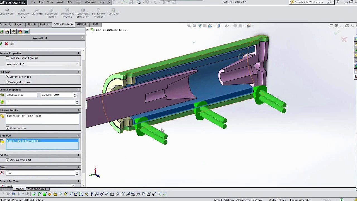The width and height of the screenshot is (357, 201).
Task: Pin the Wound Coil property panel
Action: coord(12,44)
